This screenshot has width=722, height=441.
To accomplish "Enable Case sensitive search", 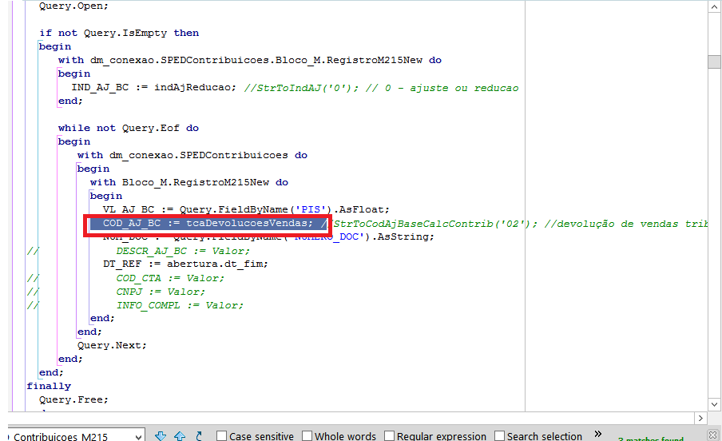I will [x=221, y=436].
